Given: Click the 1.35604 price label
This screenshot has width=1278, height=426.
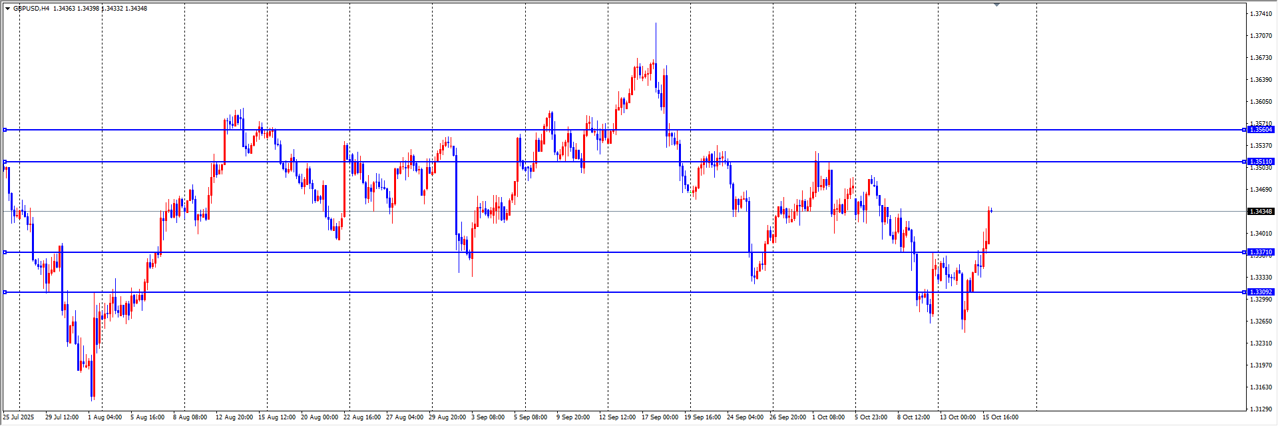Looking at the screenshot, I should (1261, 130).
